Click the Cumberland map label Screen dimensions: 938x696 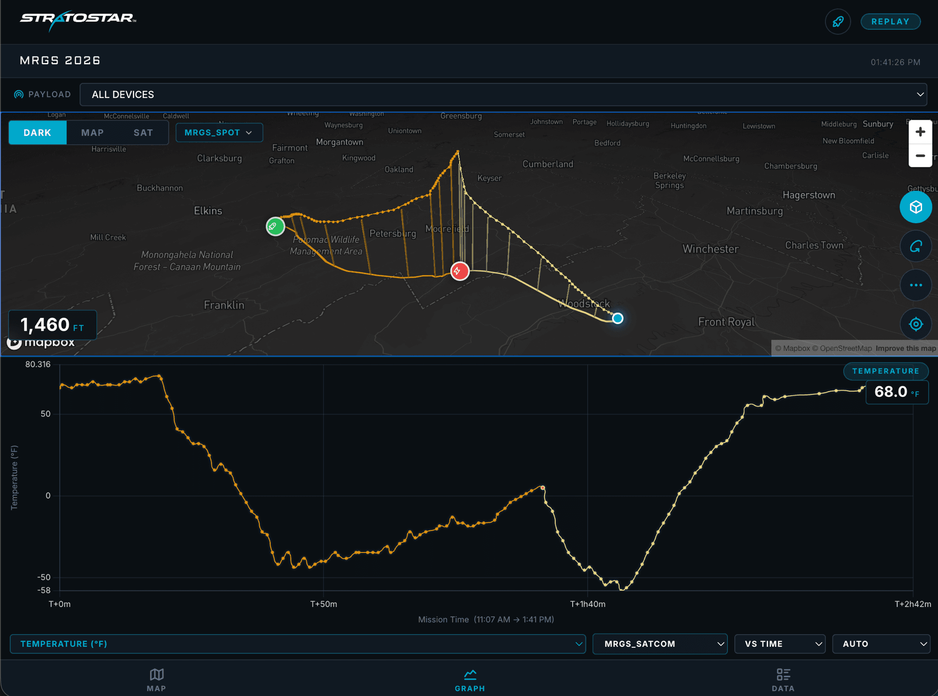coord(548,164)
